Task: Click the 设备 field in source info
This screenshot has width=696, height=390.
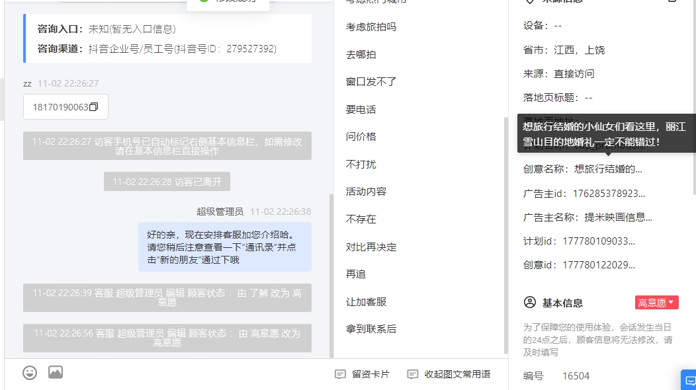Action: click(x=543, y=26)
